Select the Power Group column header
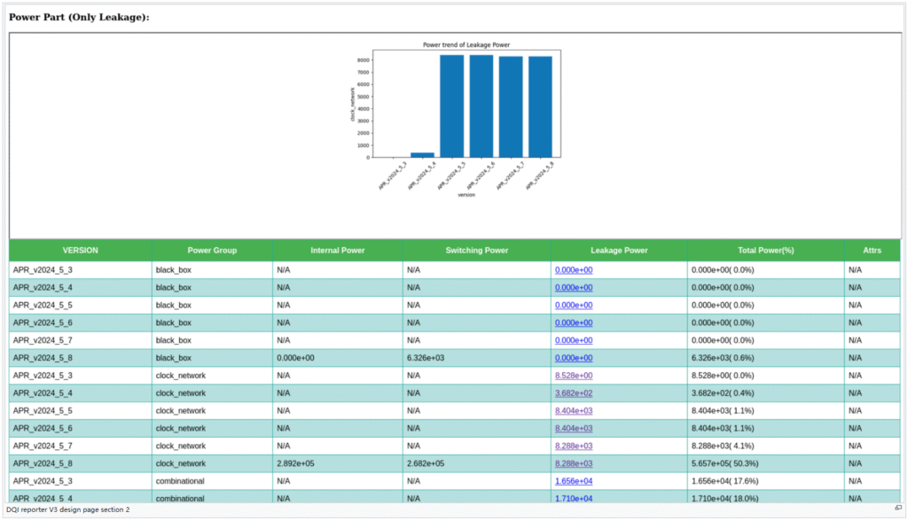 click(x=212, y=251)
